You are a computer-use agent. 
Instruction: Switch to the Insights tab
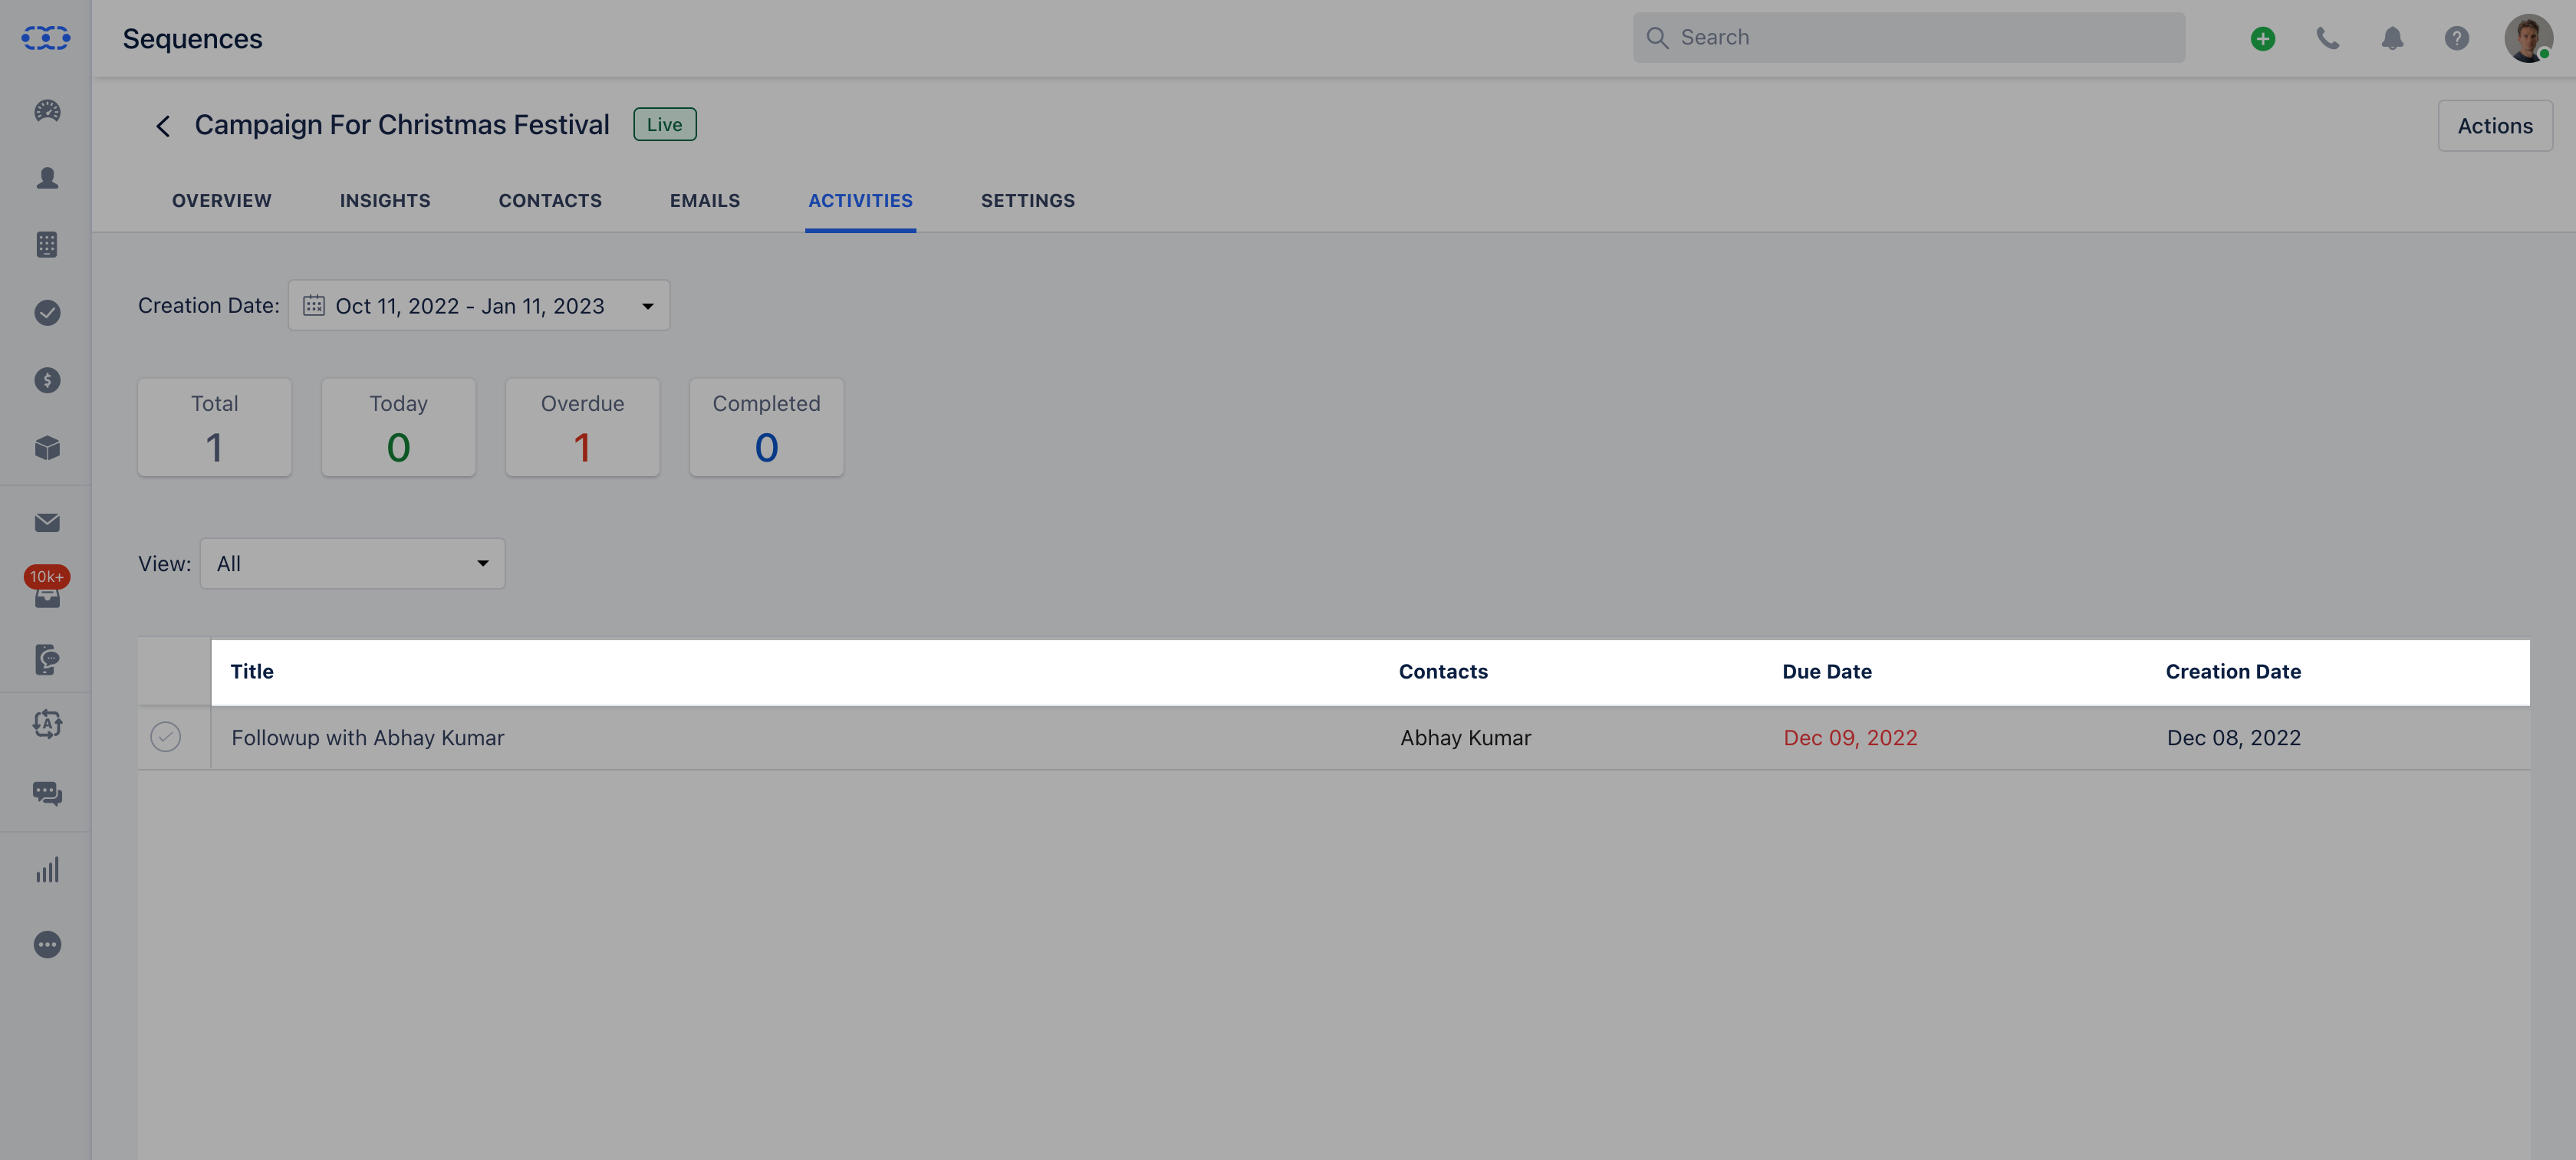pos(385,201)
